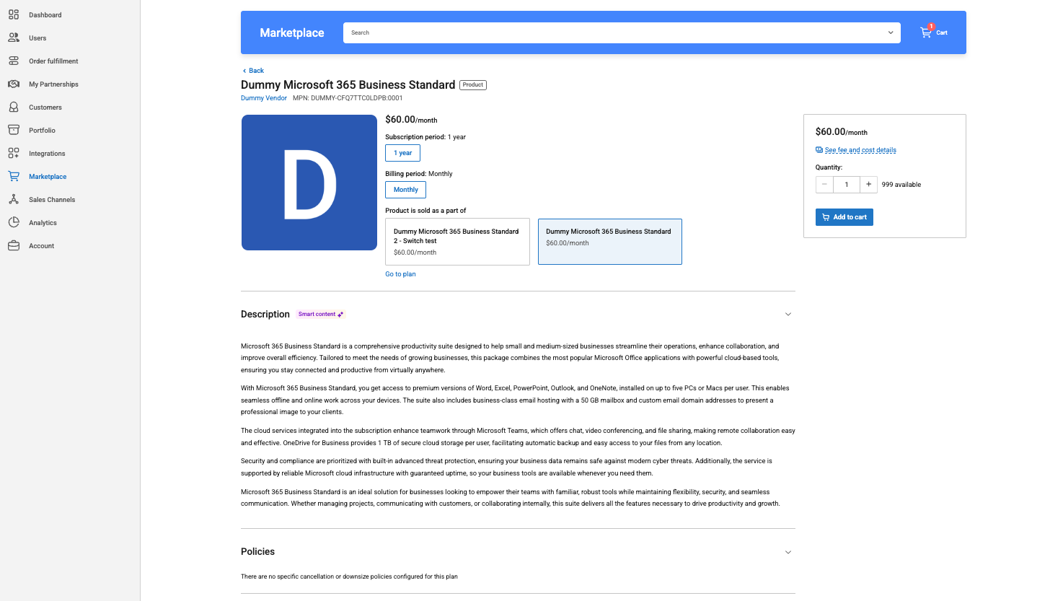The width and height of the screenshot is (1063, 601).
Task: Open Order fulfillment menu item
Action: click(x=53, y=61)
